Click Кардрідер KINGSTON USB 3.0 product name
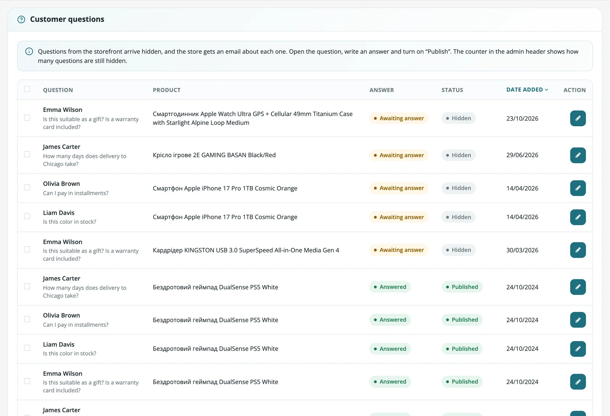 click(246, 250)
